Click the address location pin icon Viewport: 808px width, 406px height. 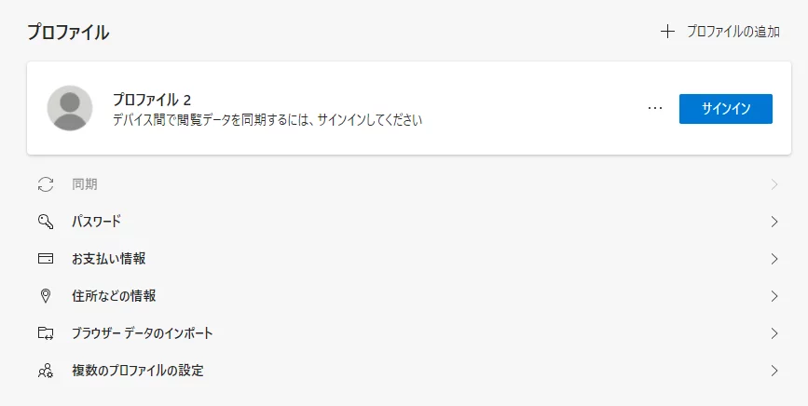46,296
